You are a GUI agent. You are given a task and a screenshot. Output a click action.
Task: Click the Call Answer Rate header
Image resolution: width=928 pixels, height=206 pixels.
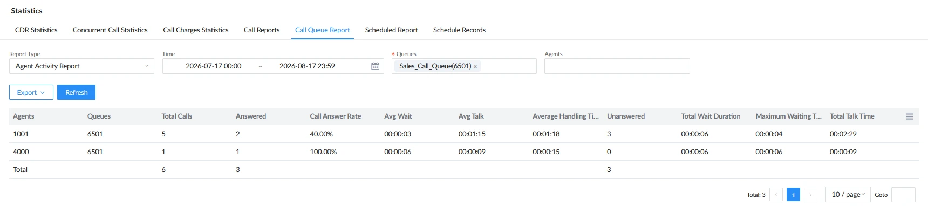click(x=336, y=116)
